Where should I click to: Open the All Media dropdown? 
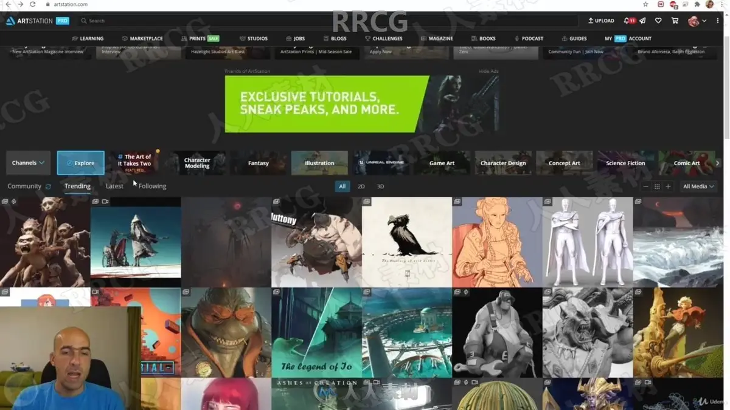pos(698,186)
